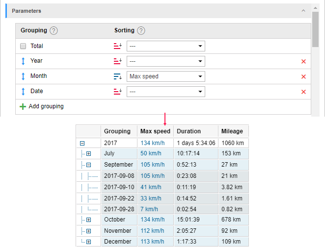Open the sorting dropdown for Date row
The width and height of the screenshot is (325, 247).
point(165,92)
